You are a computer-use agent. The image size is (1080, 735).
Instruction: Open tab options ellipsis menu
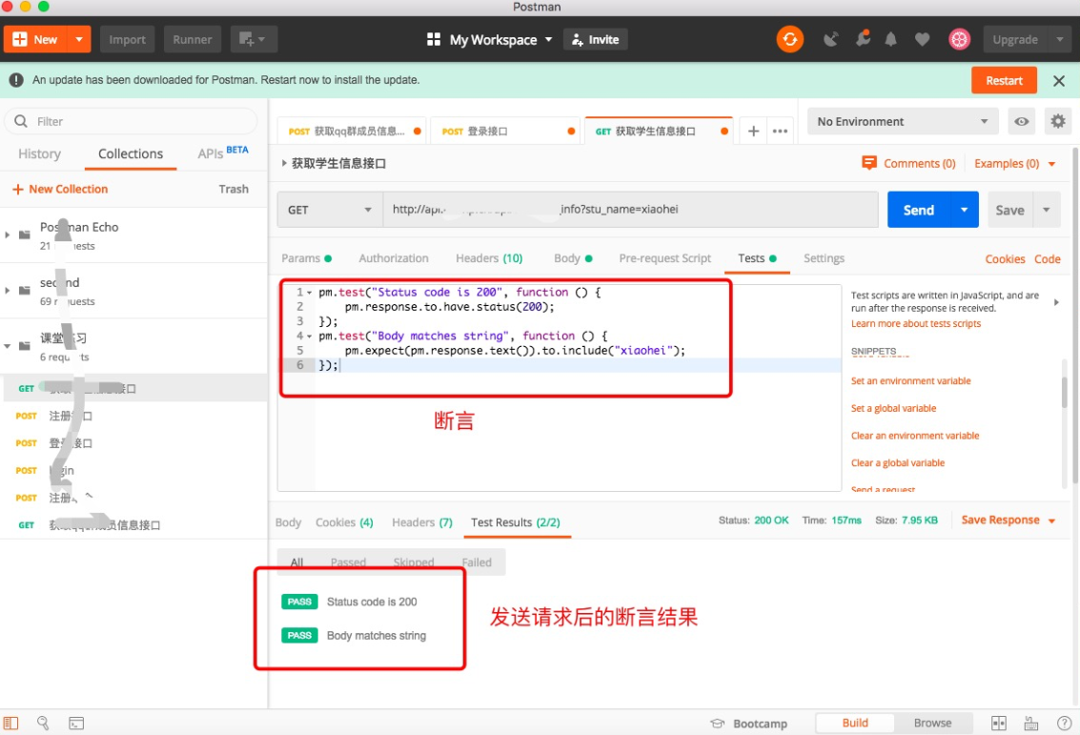click(x=780, y=131)
